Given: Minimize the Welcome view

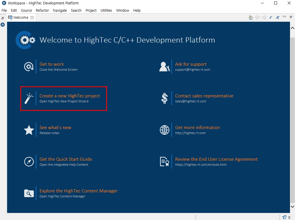Looking at the screenshot, I should pyautogui.click(x=284, y=17).
